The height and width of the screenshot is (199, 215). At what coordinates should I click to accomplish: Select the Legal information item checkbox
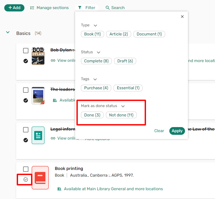click(26, 130)
